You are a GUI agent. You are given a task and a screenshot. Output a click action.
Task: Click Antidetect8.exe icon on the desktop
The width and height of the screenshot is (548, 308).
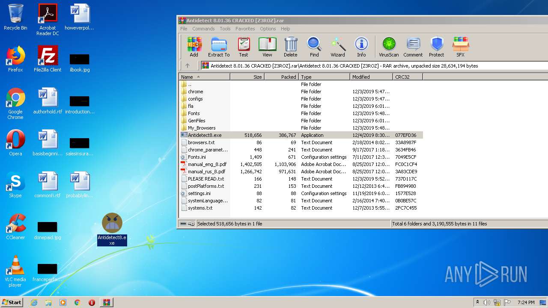click(112, 229)
